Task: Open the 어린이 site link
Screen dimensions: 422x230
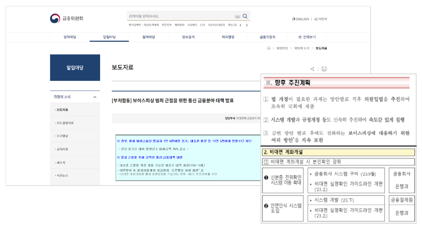Action: pos(321,19)
